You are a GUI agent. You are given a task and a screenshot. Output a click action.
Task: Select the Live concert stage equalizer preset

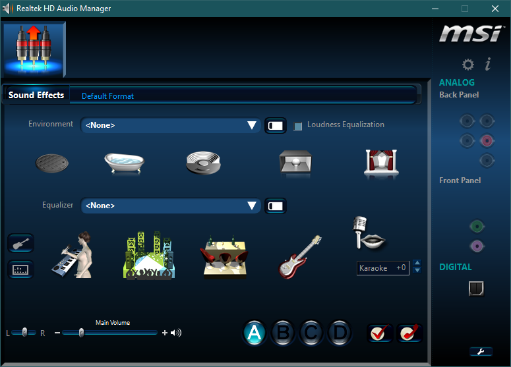[149, 255]
